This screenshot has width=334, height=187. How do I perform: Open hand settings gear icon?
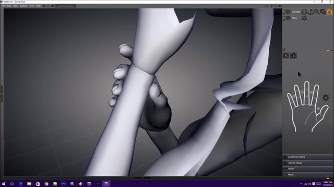pos(326,98)
